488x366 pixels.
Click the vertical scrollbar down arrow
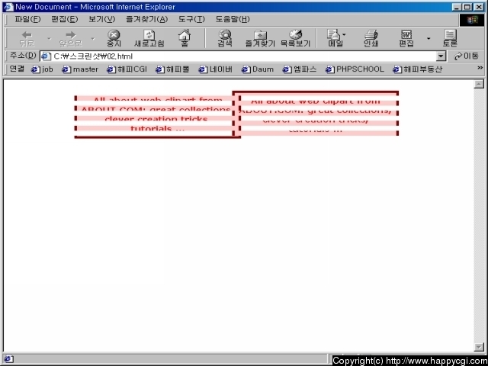pyautogui.click(x=479, y=347)
